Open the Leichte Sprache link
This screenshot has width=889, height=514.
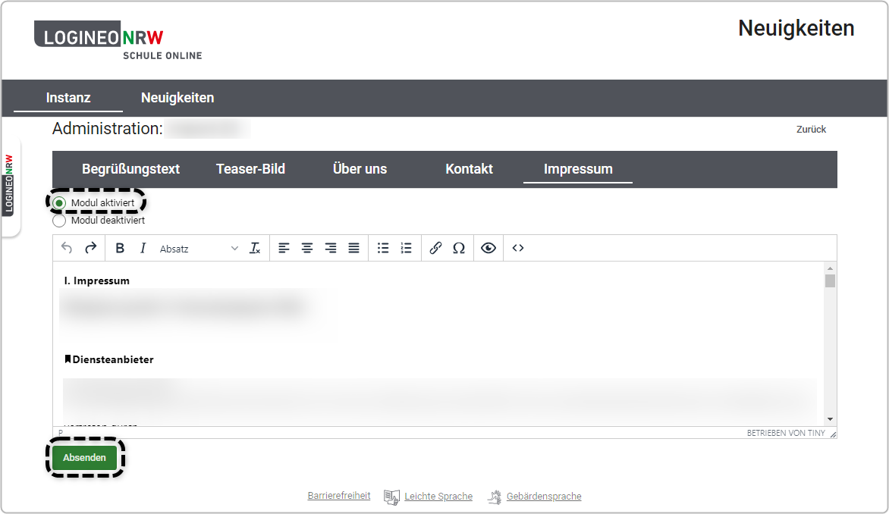point(438,497)
